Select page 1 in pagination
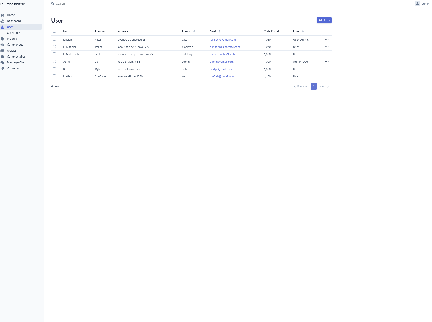The image size is (432, 322). point(314,86)
